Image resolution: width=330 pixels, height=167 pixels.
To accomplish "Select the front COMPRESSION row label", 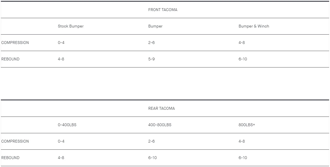I will pyautogui.click(x=15, y=43).
